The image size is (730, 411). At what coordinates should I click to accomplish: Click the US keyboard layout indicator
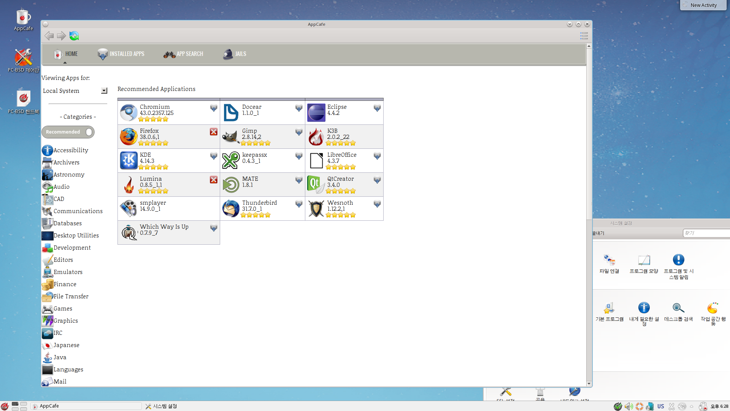click(x=661, y=406)
